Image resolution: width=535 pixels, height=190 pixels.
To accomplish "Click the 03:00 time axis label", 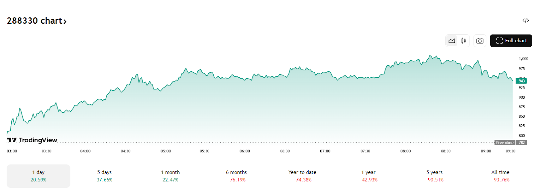I will pyautogui.click(x=12, y=151).
